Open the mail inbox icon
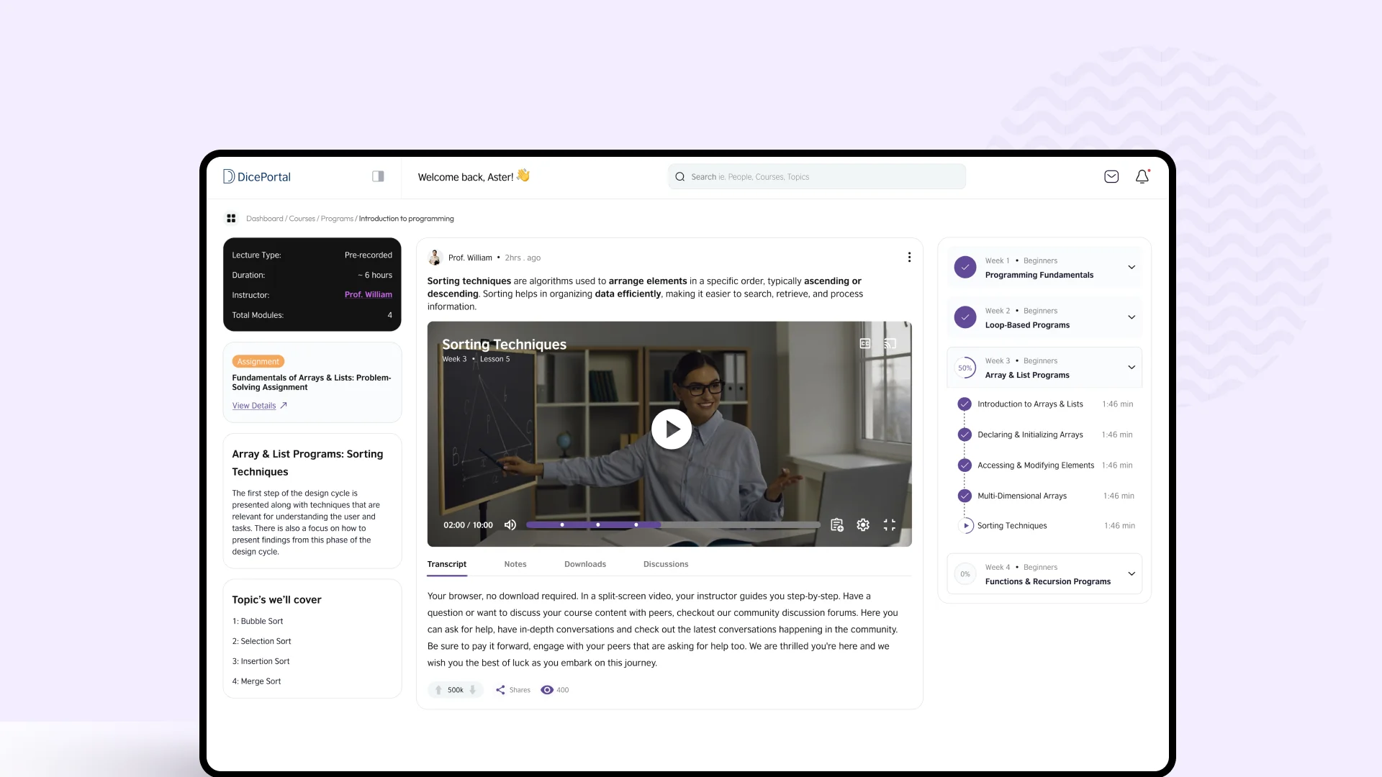This screenshot has height=777, width=1382. point(1111,176)
